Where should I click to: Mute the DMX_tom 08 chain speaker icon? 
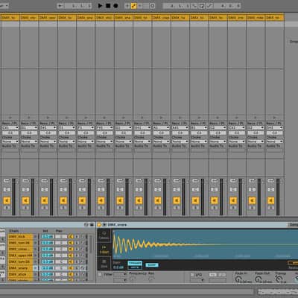click(71, 243)
